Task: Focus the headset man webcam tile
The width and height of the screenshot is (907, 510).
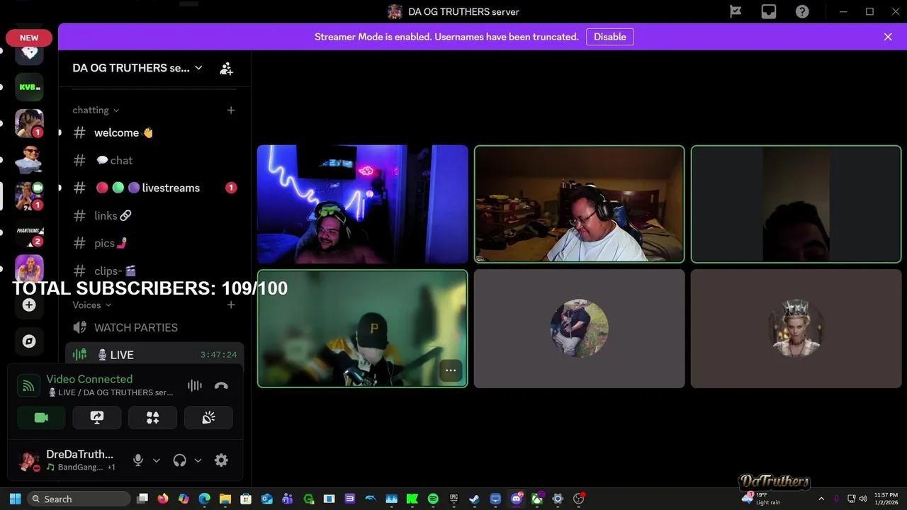Action: coord(580,204)
